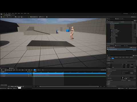Click the Add component button in Details
The height and width of the screenshot is (102, 137).
coord(131,47)
